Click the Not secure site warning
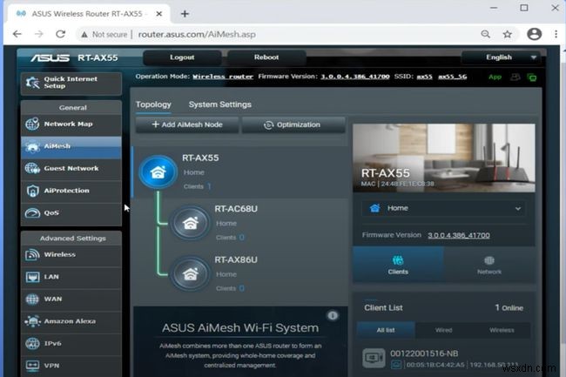The width and height of the screenshot is (566, 377). pyautogui.click(x=104, y=34)
